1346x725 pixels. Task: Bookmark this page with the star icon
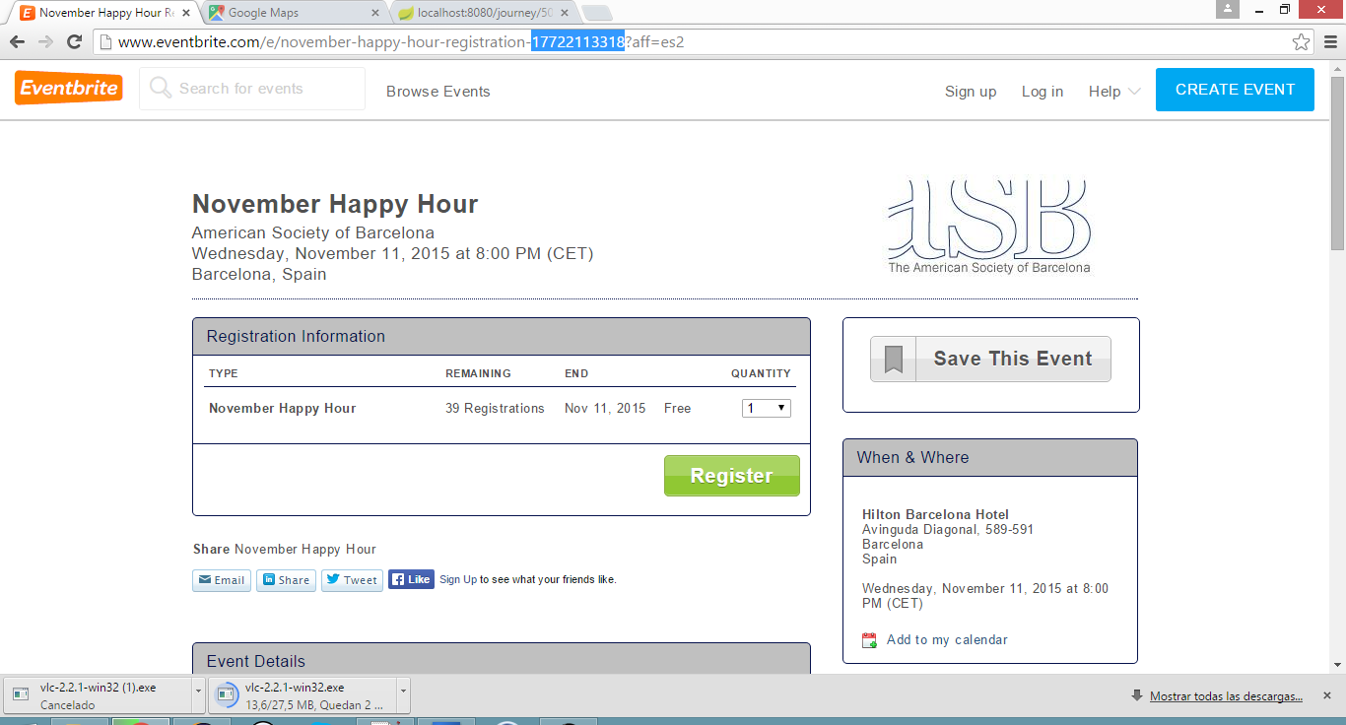(x=1302, y=41)
